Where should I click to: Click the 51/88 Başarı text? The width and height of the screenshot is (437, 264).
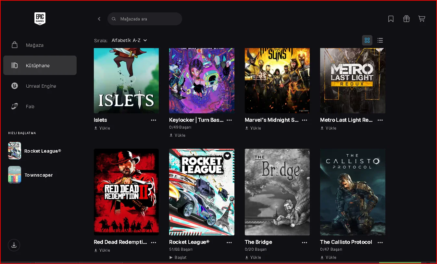[x=181, y=249]
